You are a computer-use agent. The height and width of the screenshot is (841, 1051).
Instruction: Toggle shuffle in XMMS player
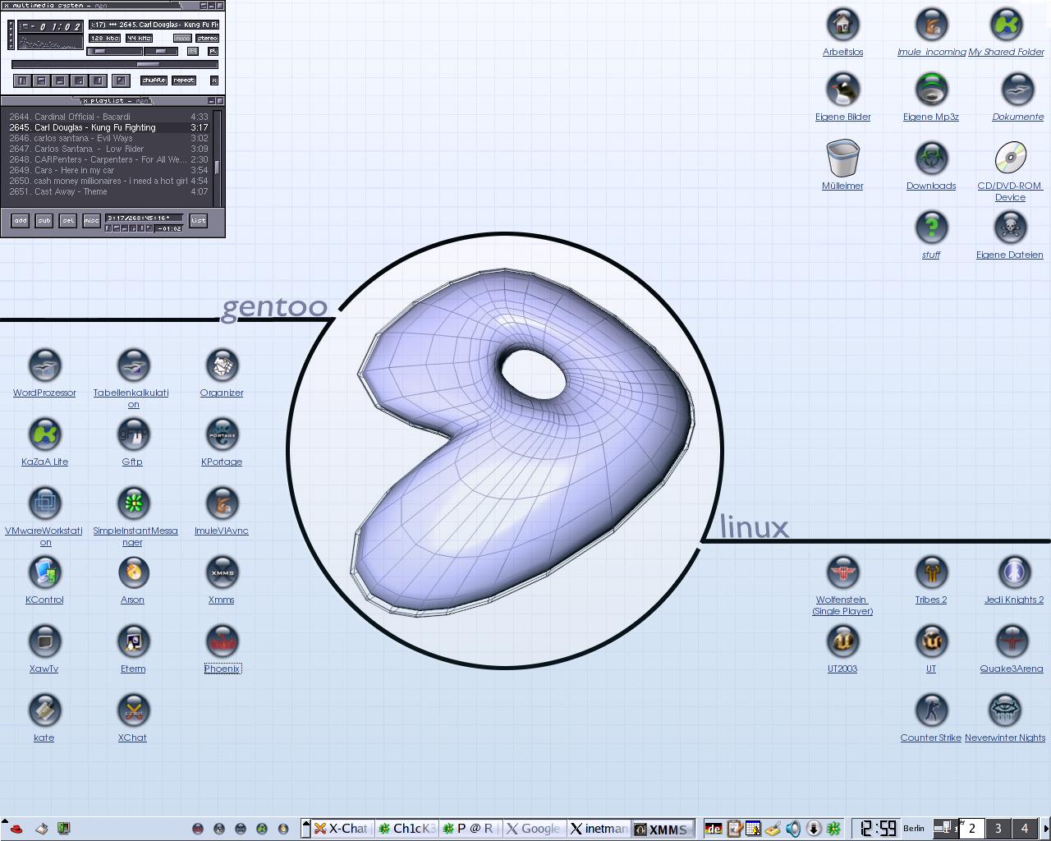tap(154, 80)
